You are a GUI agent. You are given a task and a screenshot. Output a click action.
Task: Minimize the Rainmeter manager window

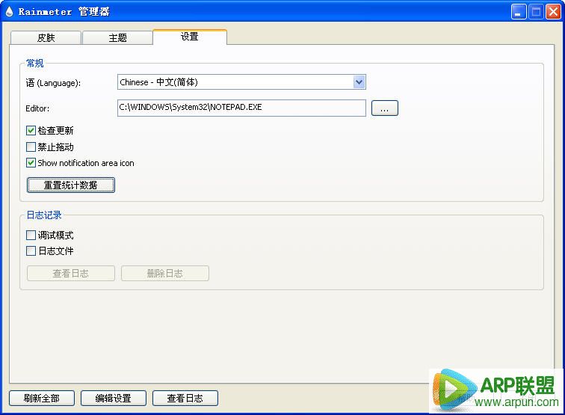[518, 12]
